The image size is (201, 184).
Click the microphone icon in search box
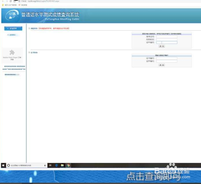coord(45,165)
